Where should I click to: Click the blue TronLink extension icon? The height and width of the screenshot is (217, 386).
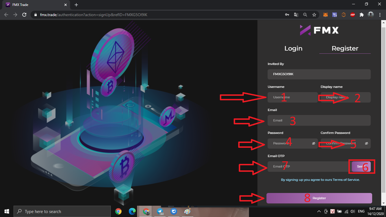coord(335,15)
